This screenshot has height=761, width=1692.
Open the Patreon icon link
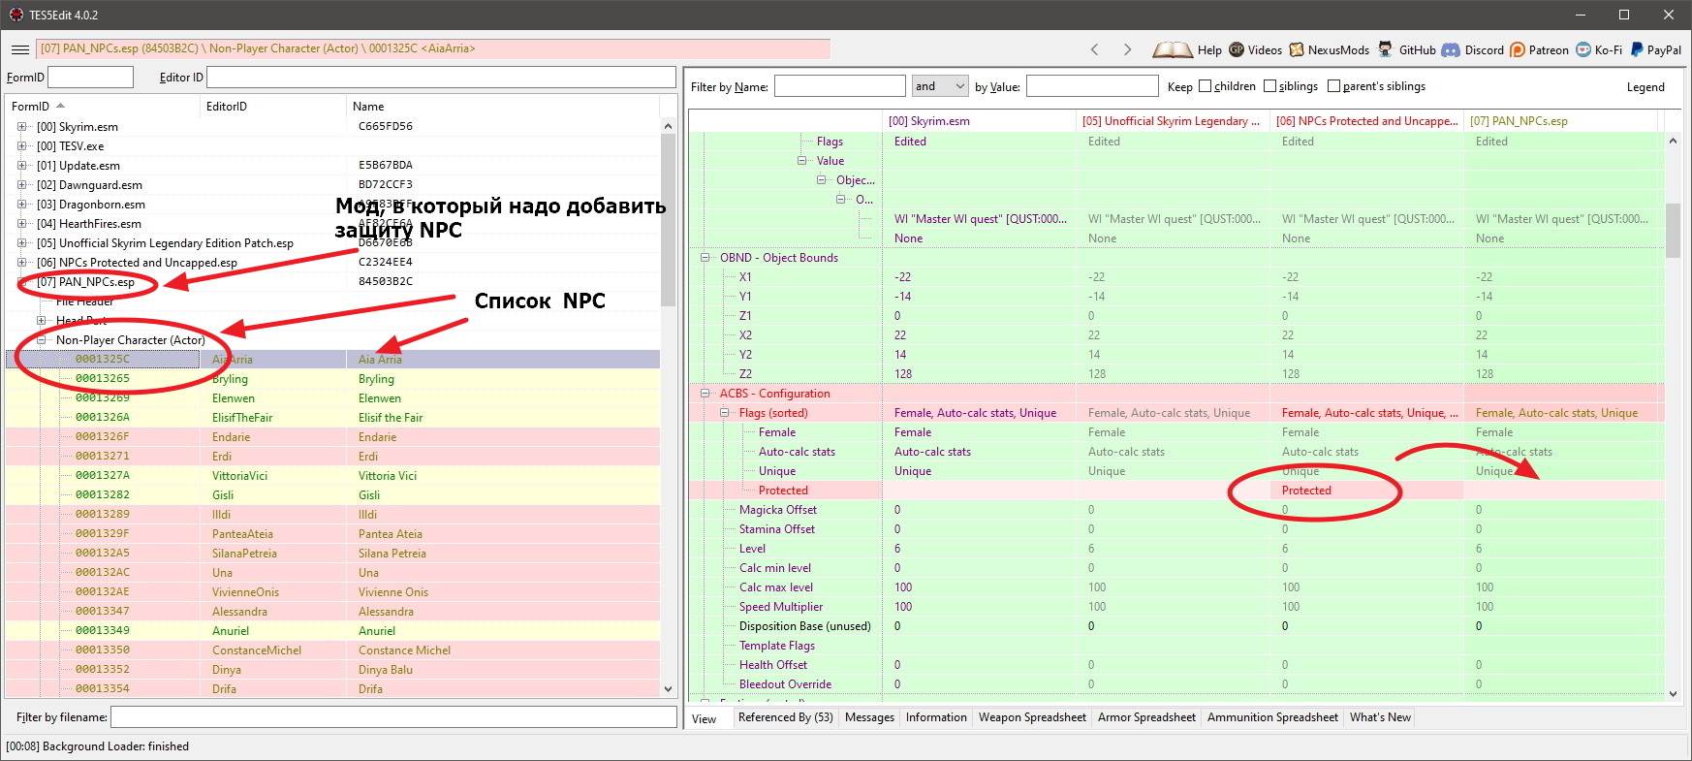pyautogui.click(x=1518, y=49)
